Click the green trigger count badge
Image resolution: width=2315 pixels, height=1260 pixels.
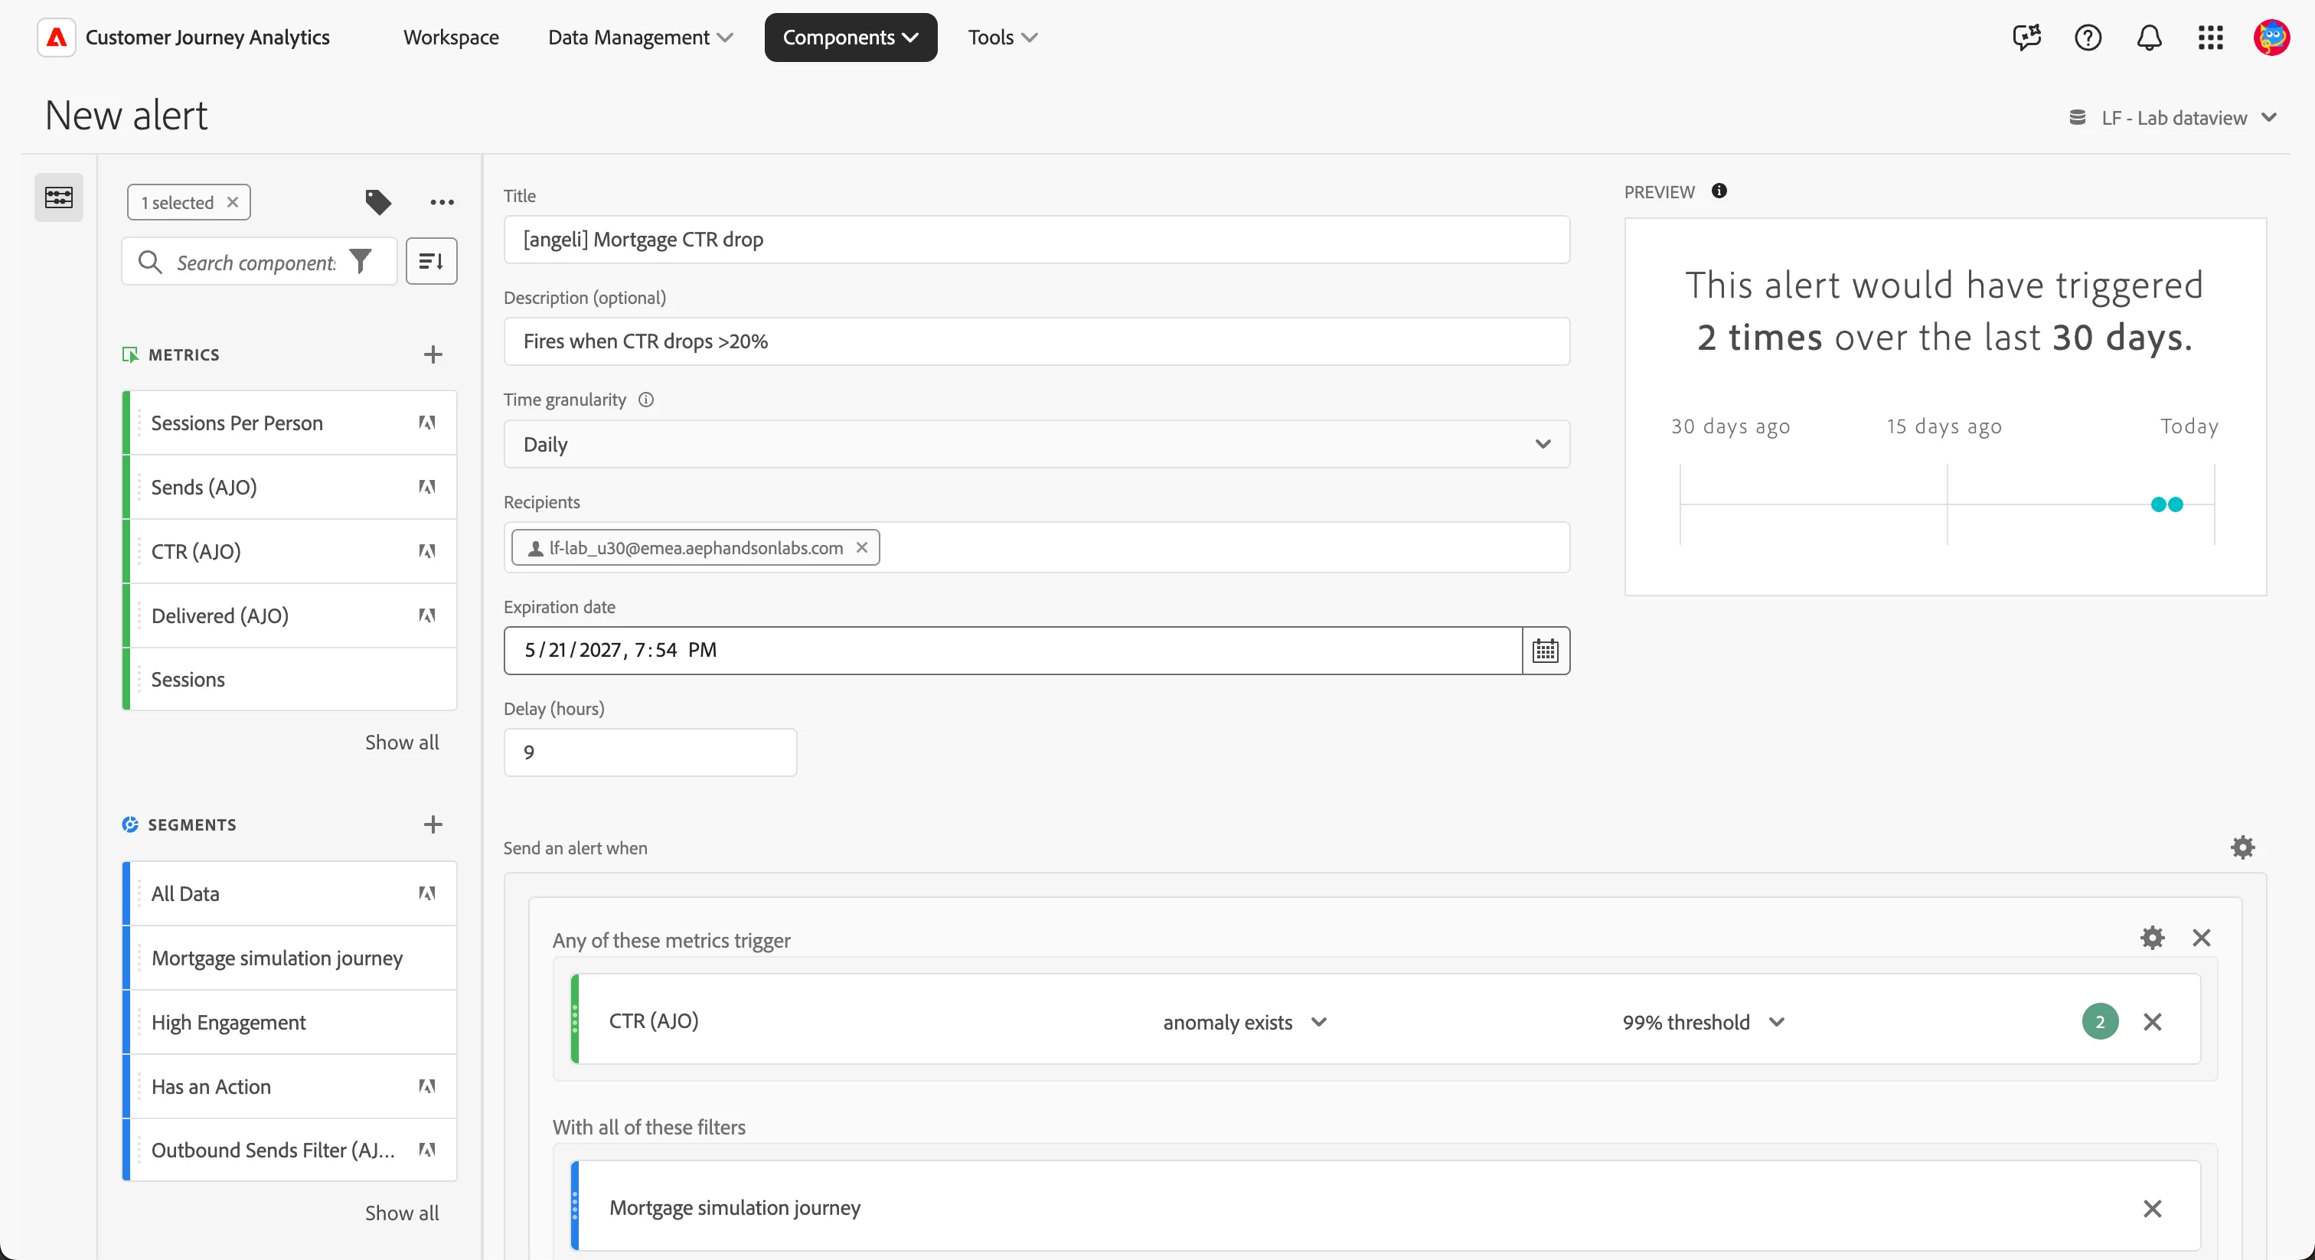2099,1022
